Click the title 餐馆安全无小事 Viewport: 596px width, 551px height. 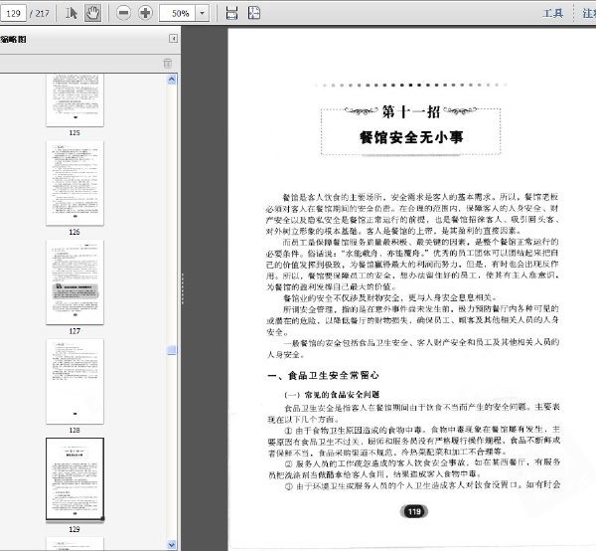click(411, 137)
